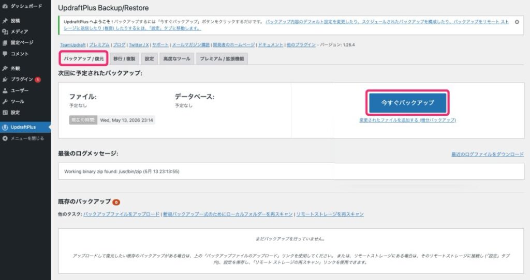Click the paintbrush icon beside 外観

point(5,69)
